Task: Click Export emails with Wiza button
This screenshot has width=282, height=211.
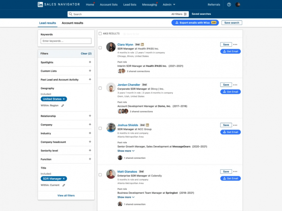Action: (195, 22)
